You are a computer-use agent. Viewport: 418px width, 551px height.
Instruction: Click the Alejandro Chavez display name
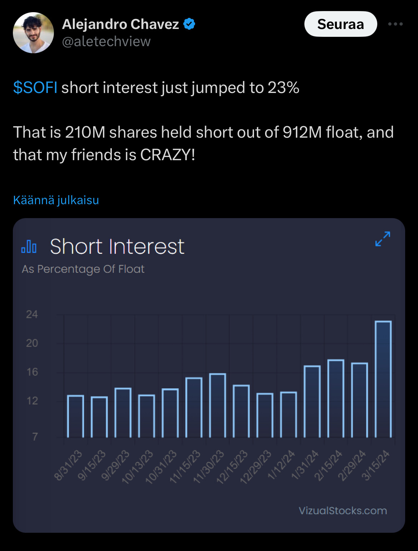(120, 24)
